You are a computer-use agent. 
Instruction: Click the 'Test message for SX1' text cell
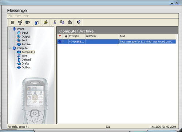tap(147, 42)
